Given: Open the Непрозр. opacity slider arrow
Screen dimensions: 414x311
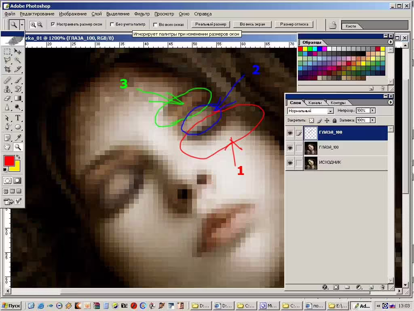Looking at the screenshot, I should [372, 111].
